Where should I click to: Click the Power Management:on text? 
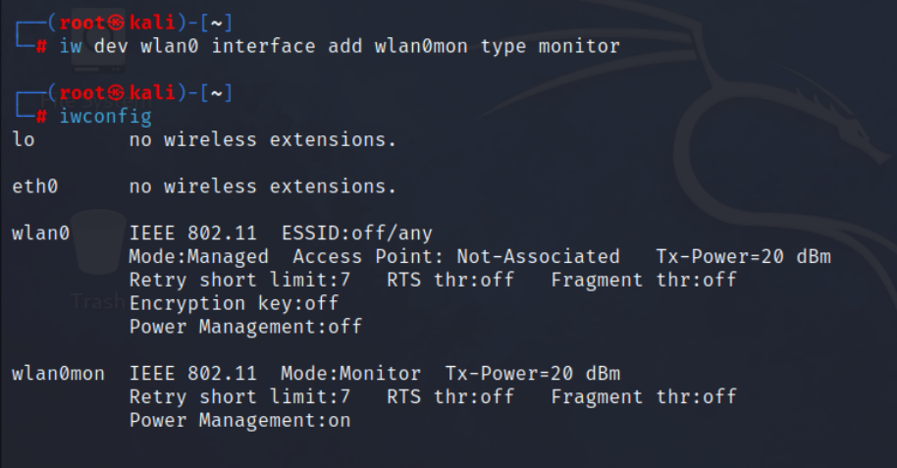239,421
